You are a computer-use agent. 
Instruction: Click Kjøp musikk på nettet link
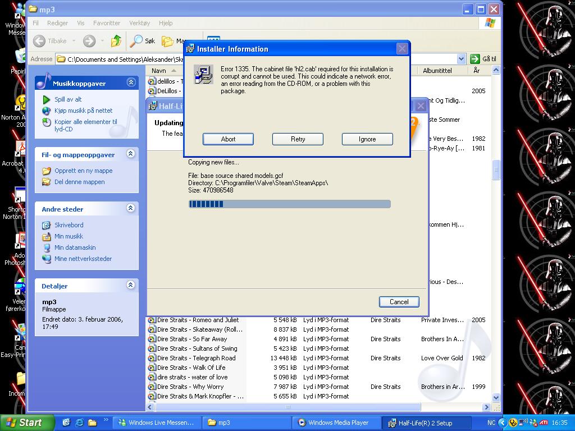point(83,111)
